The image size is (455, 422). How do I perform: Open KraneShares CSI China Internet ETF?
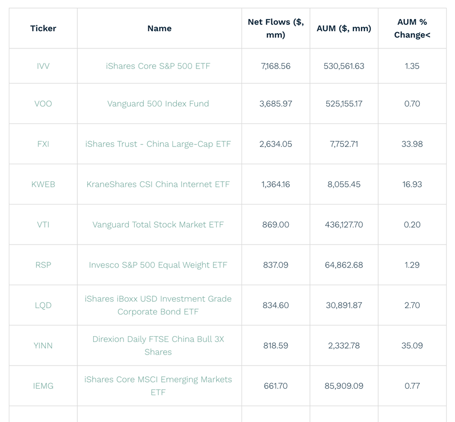pos(158,184)
